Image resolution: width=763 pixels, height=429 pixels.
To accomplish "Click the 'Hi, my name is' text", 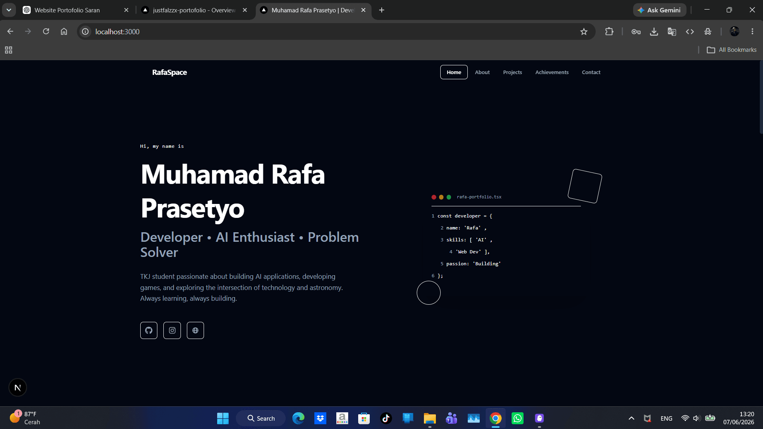I will coord(162,146).
